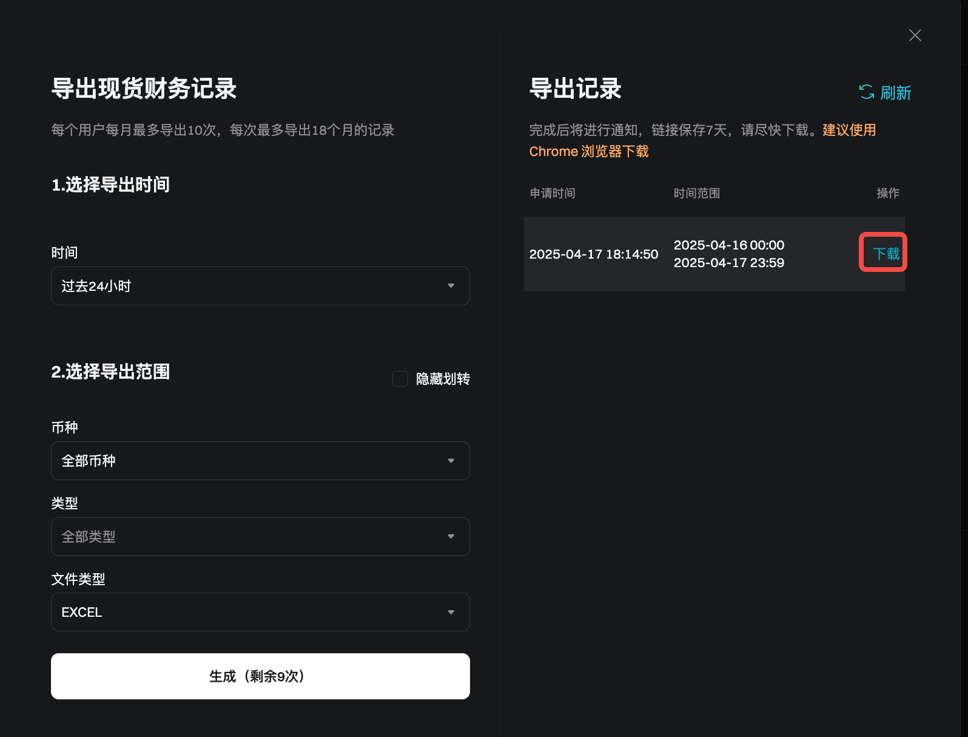The image size is (968, 737).
Task: Select the 2025-04-17 18:14:50 export record row
Action: (593, 254)
